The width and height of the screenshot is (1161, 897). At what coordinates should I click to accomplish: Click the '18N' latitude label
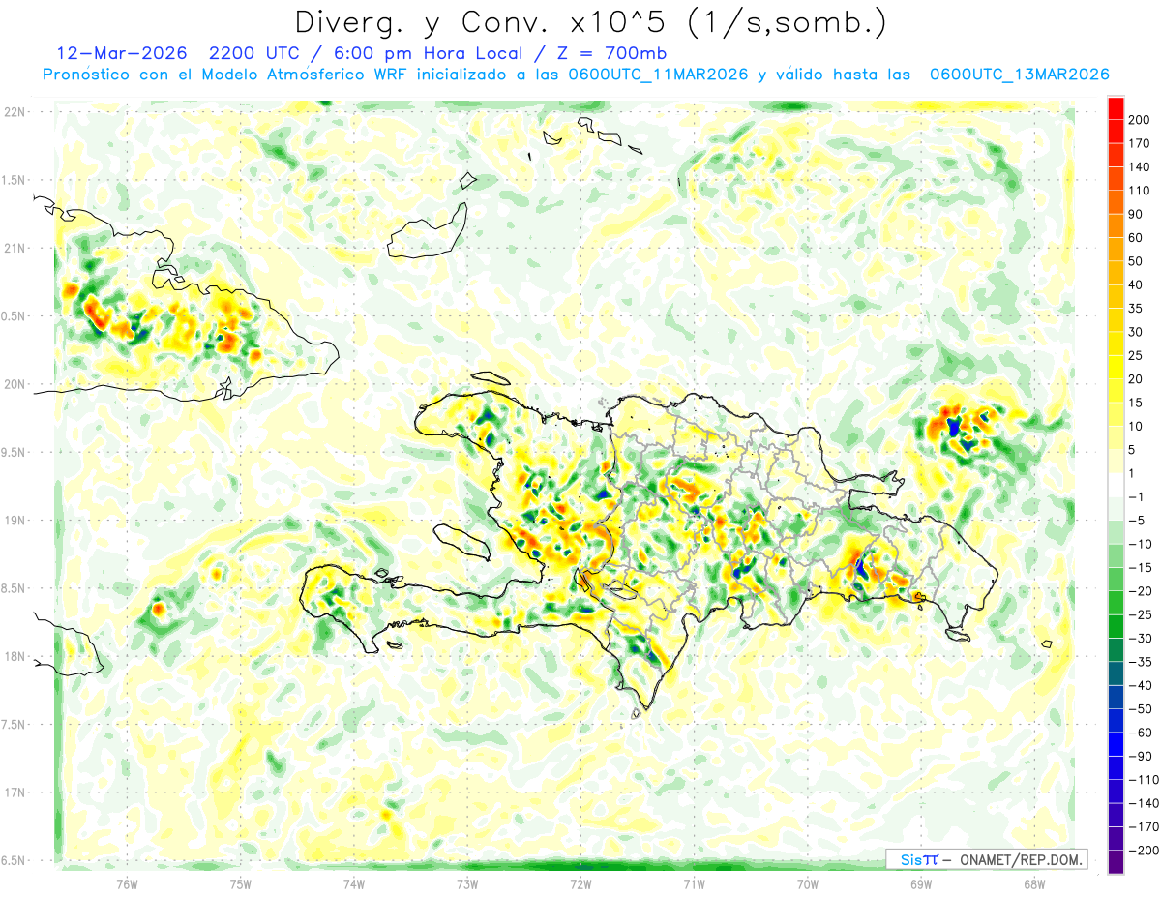coord(15,657)
